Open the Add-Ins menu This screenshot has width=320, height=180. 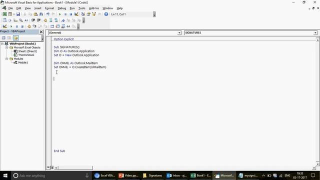[94, 8]
